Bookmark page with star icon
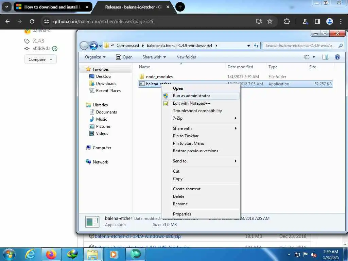This screenshot has width=348, height=261. (x=269, y=21)
